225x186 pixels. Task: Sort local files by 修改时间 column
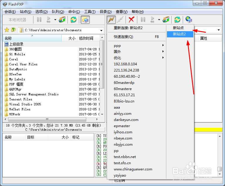(x=88, y=38)
